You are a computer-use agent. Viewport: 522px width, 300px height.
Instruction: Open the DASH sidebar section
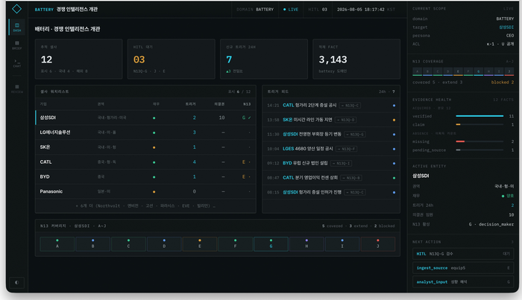coord(17,27)
